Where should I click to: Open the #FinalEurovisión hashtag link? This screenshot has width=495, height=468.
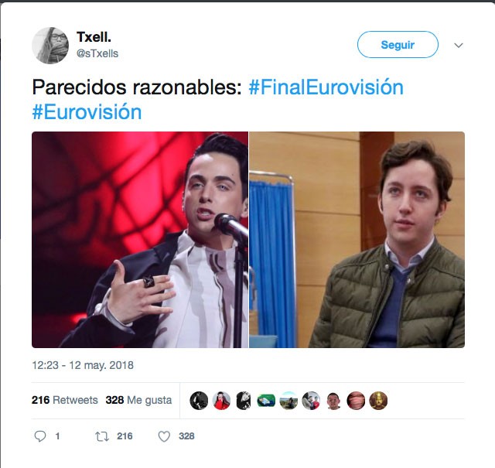(x=326, y=87)
